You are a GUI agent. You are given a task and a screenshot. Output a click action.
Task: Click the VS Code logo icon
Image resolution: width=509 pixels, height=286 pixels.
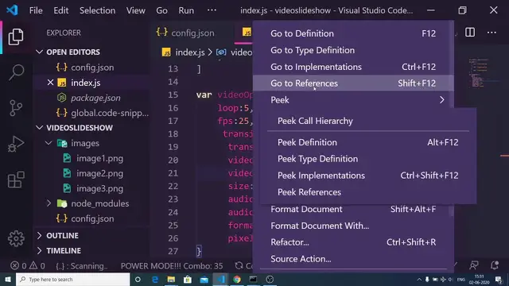click(13, 10)
